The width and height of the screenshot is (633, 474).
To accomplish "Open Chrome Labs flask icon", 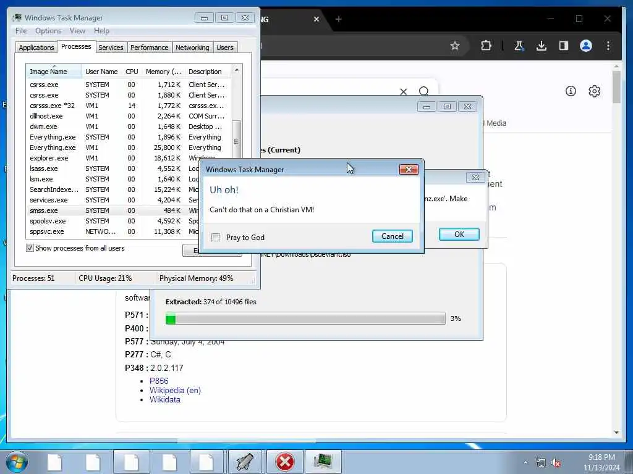I will click(x=519, y=46).
